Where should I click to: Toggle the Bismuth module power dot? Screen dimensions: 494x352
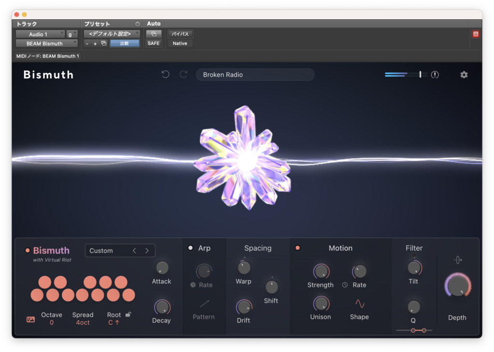pos(27,250)
